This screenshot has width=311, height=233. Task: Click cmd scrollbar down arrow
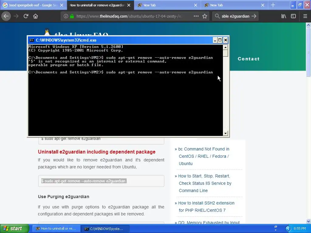pos(225,133)
